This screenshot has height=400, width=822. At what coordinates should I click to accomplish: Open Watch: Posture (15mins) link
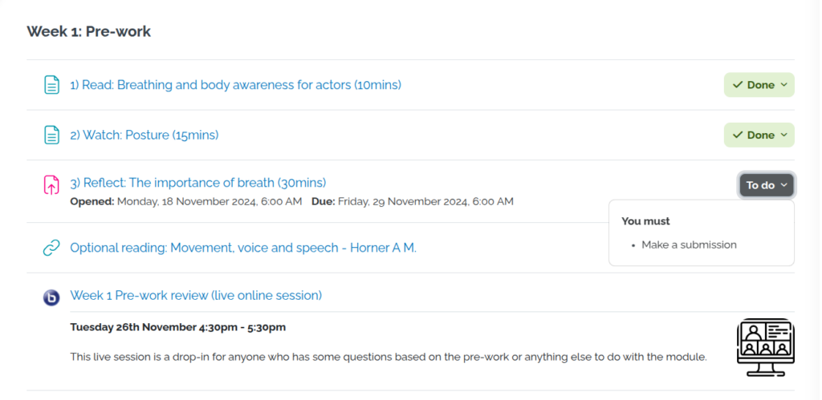click(144, 135)
